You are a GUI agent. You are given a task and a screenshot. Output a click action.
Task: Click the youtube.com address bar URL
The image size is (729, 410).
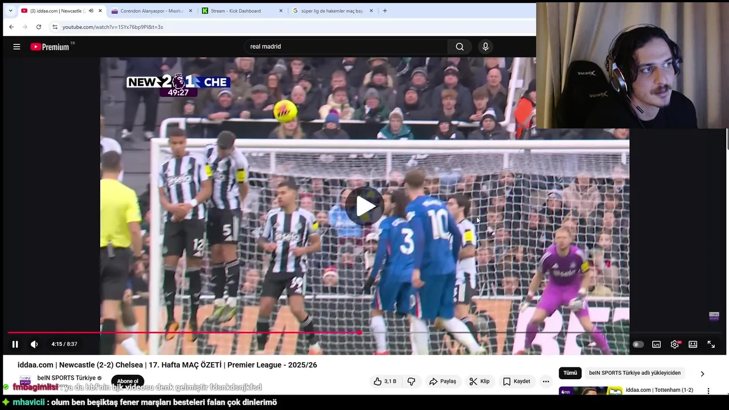point(113,27)
